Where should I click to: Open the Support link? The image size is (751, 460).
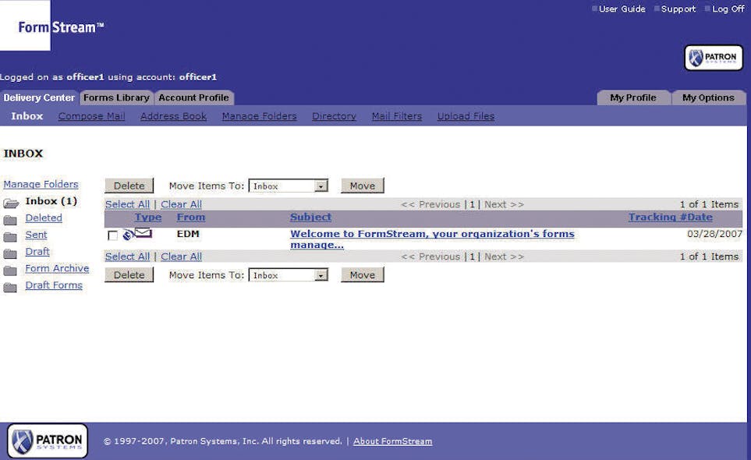[x=678, y=9]
